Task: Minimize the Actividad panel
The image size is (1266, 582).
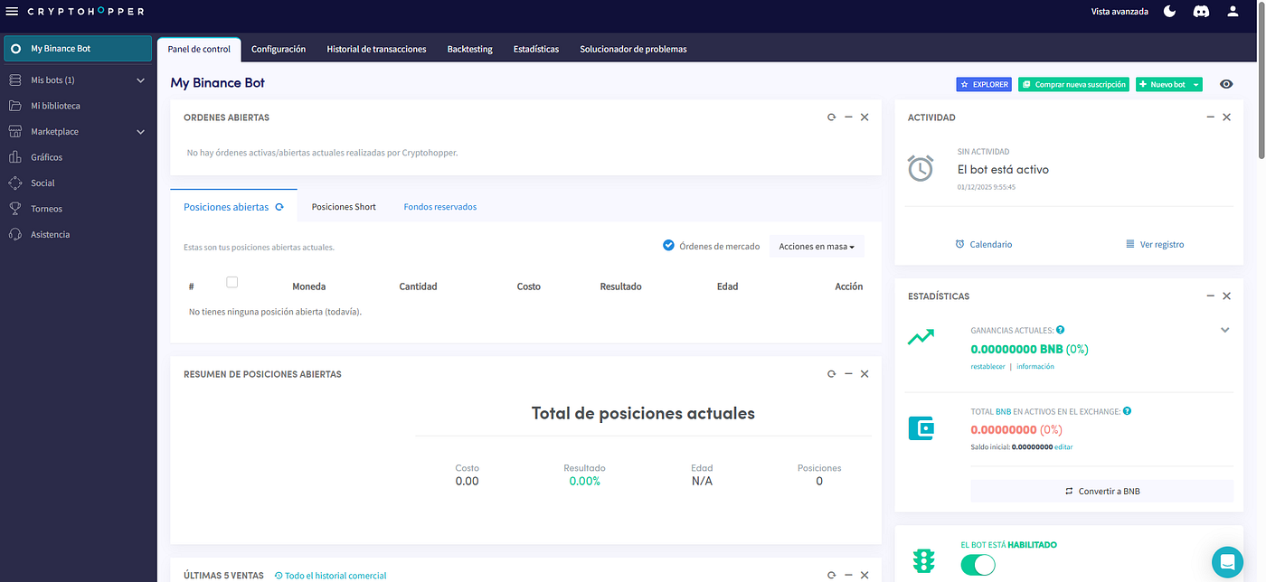Action: click(1211, 117)
